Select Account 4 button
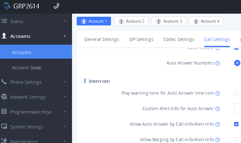 point(206,21)
